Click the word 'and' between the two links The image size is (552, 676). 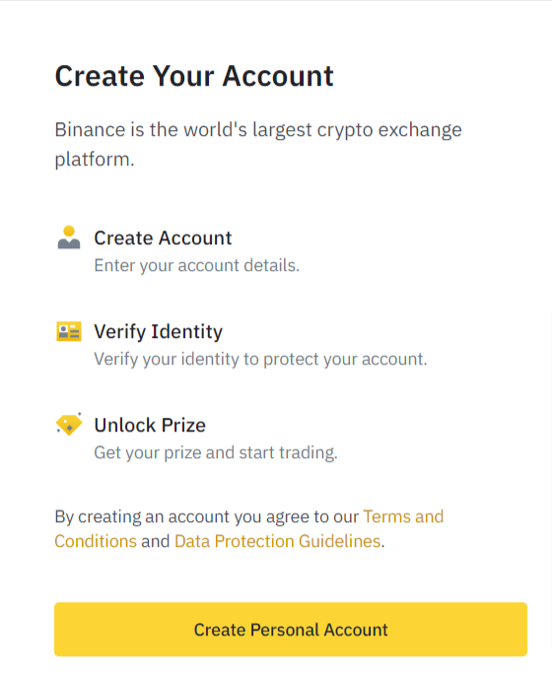point(156,541)
